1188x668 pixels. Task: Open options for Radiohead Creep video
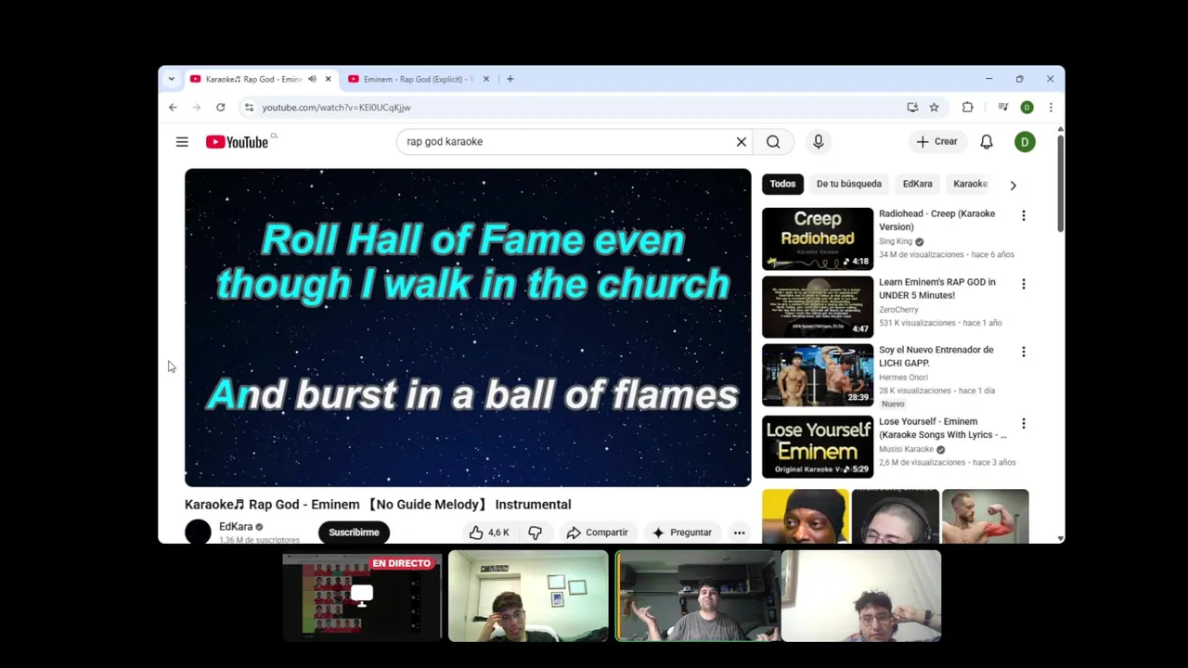click(1024, 215)
